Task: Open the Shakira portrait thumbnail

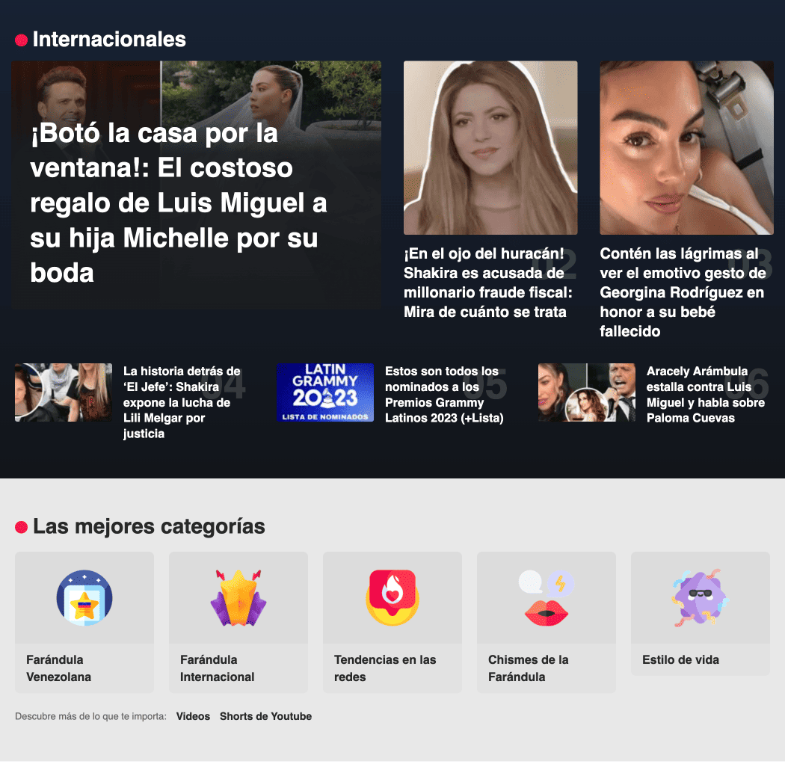Action: pyautogui.click(x=490, y=148)
